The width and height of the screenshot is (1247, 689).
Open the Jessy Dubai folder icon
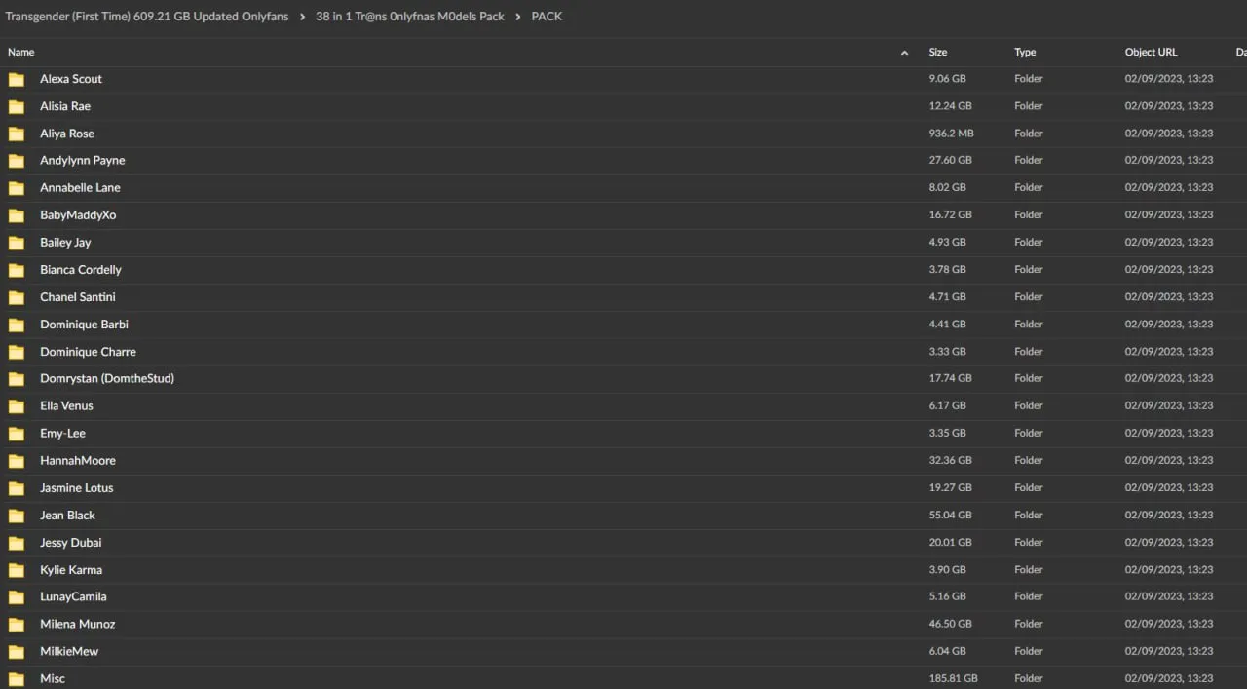click(x=16, y=543)
